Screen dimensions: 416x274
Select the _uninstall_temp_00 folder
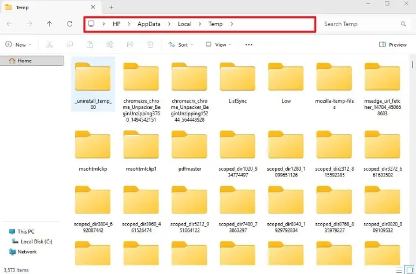tap(93, 84)
